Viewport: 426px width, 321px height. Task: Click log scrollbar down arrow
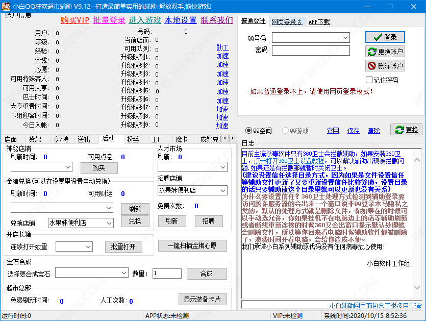point(417,287)
